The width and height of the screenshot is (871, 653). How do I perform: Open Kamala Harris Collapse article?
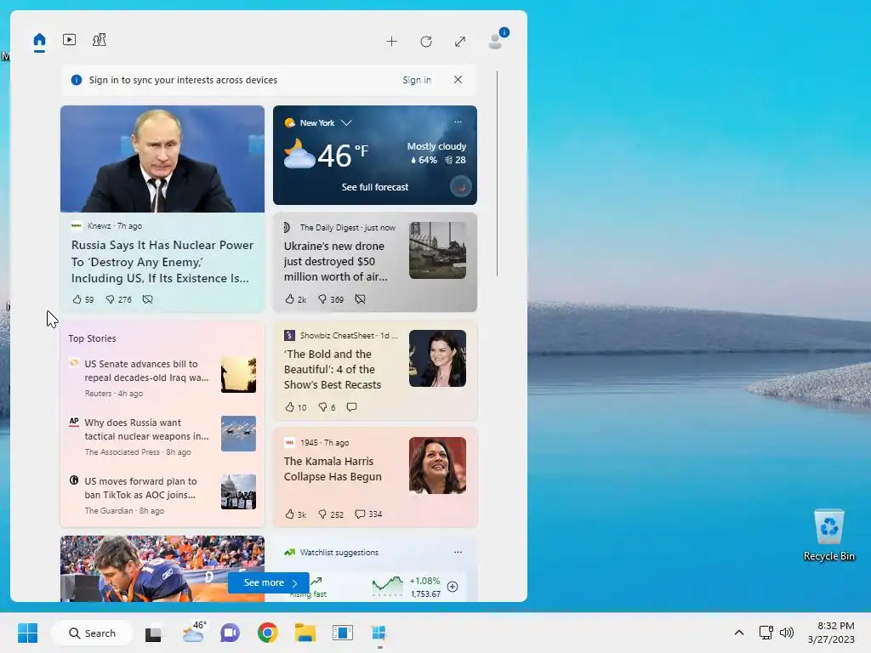pyautogui.click(x=333, y=468)
